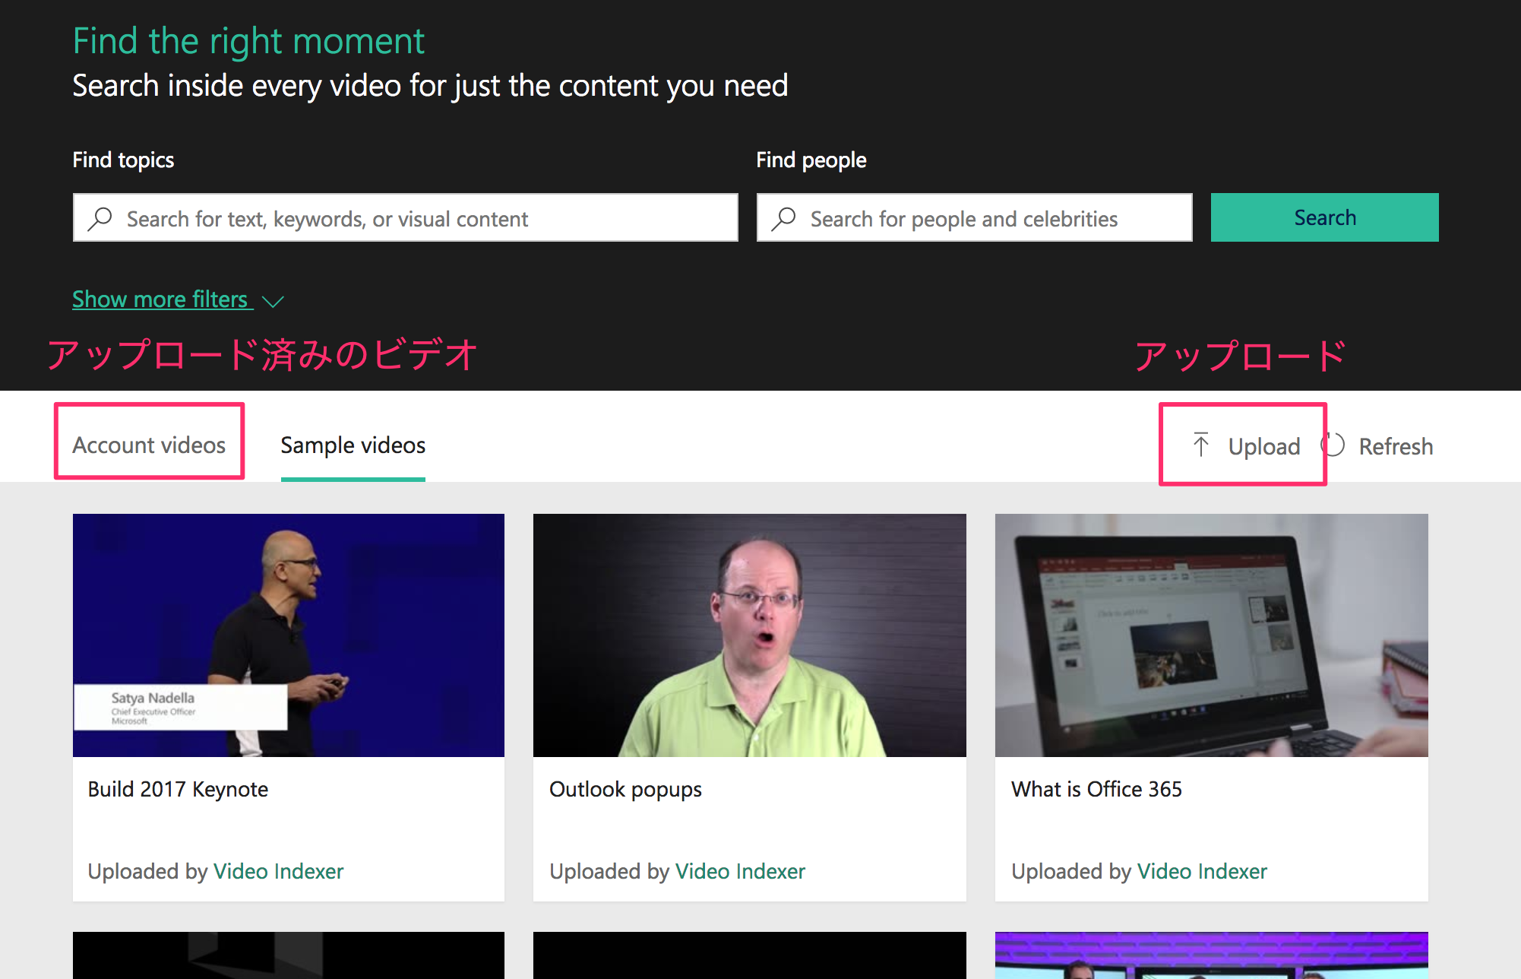Screen dimensions: 1521x979
Task: Click the magnifier icon in Find topics field
Action: click(100, 219)
